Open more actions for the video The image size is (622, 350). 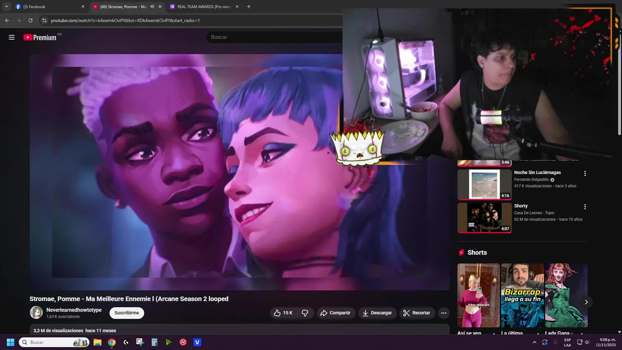coord(444,313)
